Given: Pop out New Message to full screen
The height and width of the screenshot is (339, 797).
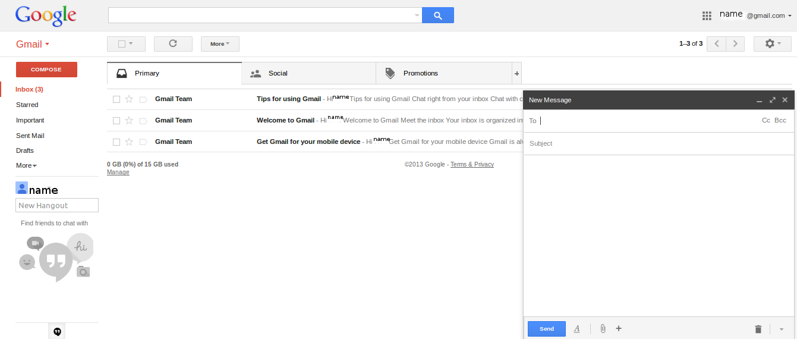Looking at the screenshot, I should coord(773,100).
